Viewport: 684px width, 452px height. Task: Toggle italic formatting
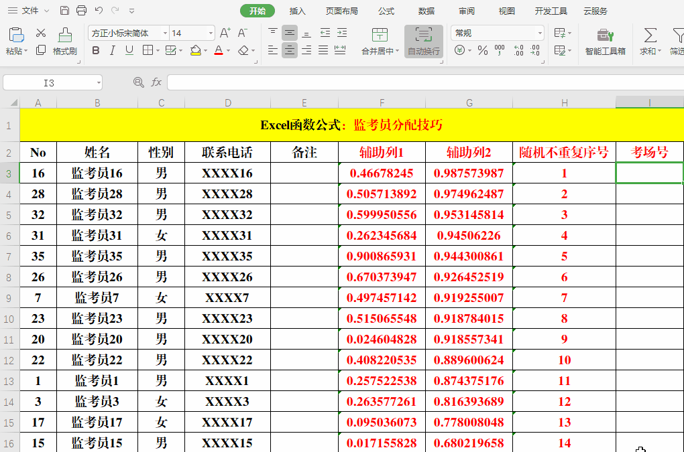112,50
